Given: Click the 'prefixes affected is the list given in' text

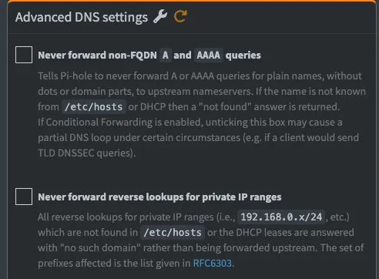Looking at the screenshot, I should [x=114, y=264].
